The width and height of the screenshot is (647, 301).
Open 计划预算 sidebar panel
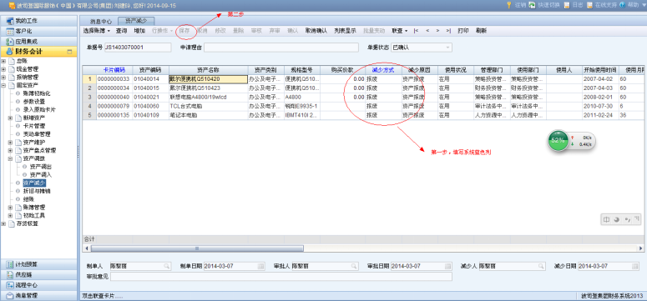[x=38, y=264]
